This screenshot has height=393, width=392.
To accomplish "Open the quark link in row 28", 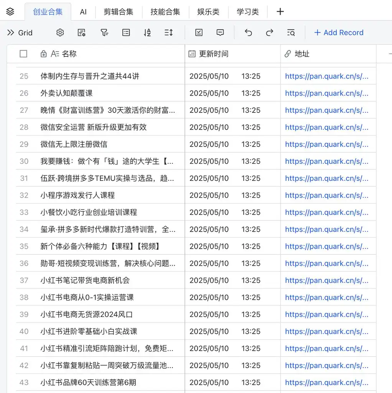I will (327, 127).
